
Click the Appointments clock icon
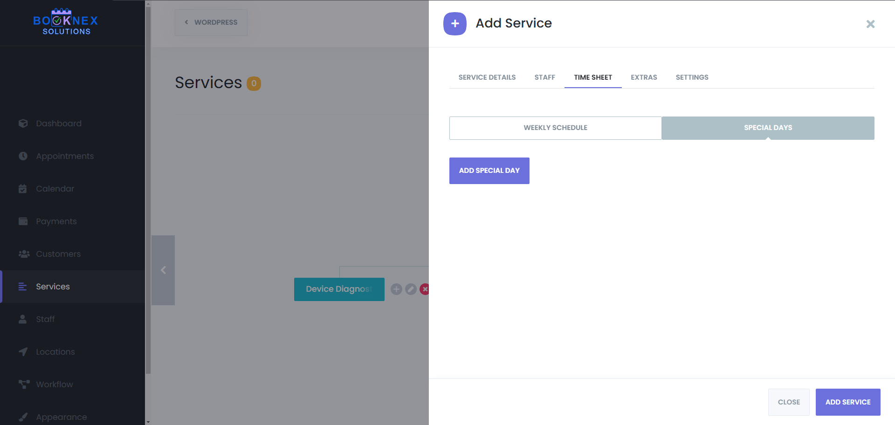pyautogui.click(x=23, y=156)
